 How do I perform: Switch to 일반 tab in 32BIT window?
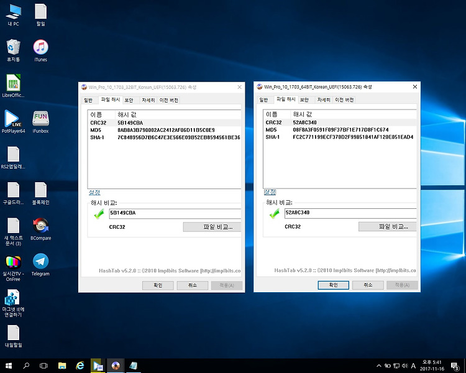tap(88, 100)
